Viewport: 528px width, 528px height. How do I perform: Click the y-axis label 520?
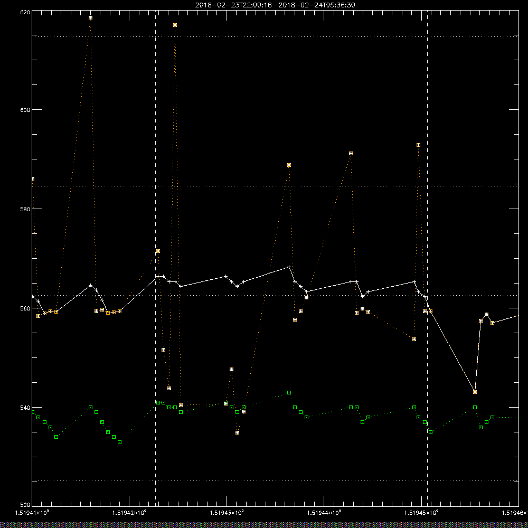tap(25, 505)
